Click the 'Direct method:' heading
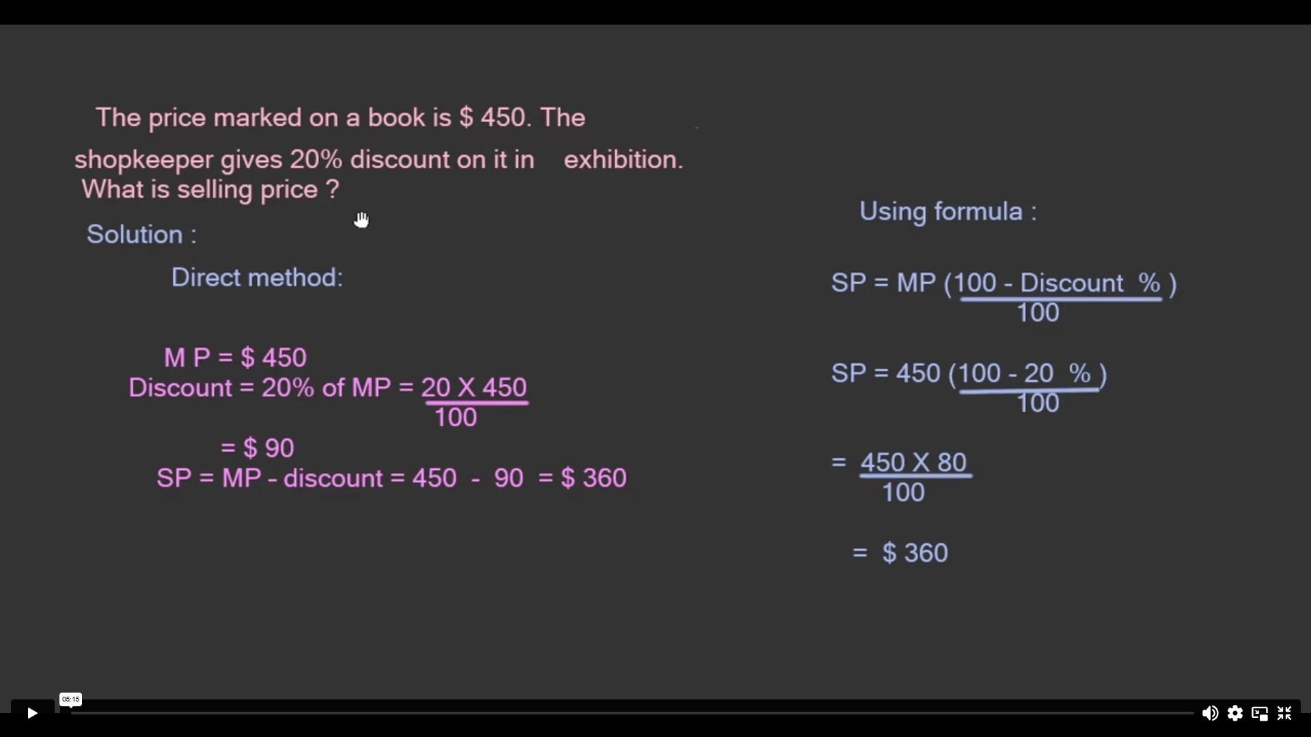Screen dimensions: 1311x737 point(257,278)
